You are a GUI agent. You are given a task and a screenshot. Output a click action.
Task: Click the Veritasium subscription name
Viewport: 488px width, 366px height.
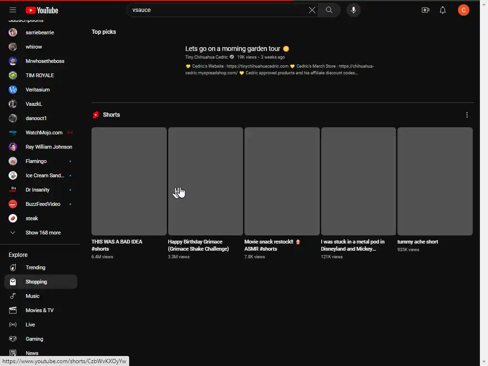coord(38,90)
